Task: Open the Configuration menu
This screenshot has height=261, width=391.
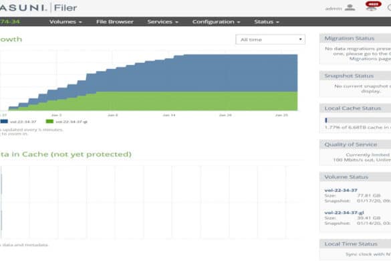Action: [216, 21]
